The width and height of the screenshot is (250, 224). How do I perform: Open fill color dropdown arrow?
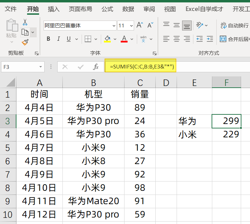tap(115, 39)
